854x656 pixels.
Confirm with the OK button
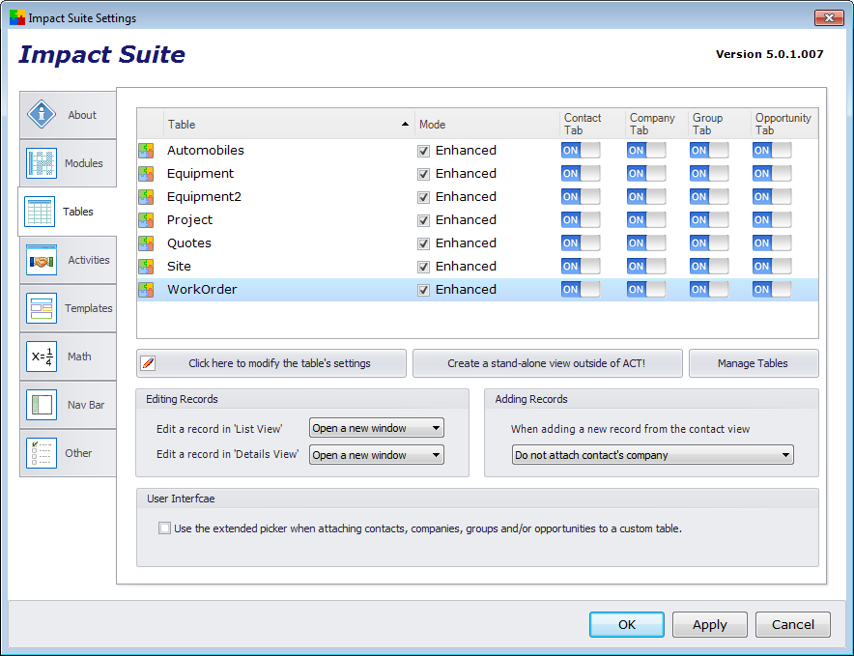[627, 624]
